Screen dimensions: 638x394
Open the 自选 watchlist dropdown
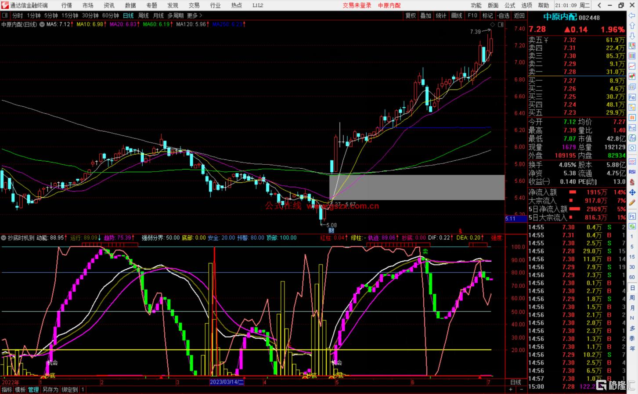pos(503,15)
